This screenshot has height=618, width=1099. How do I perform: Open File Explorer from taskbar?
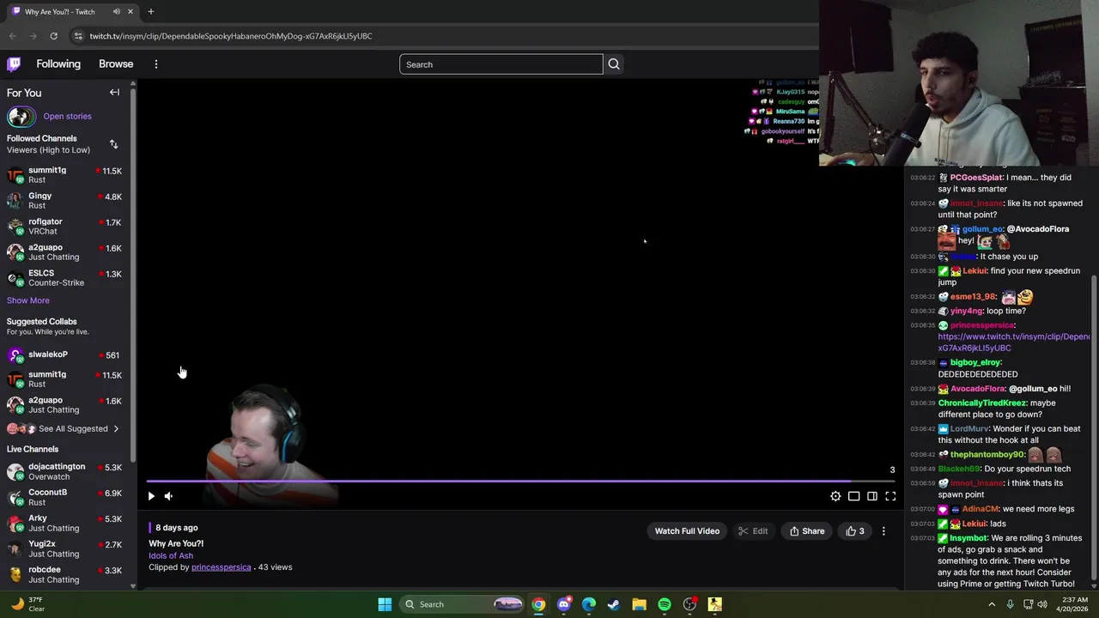pyautogui.click(x=639, y=604)
